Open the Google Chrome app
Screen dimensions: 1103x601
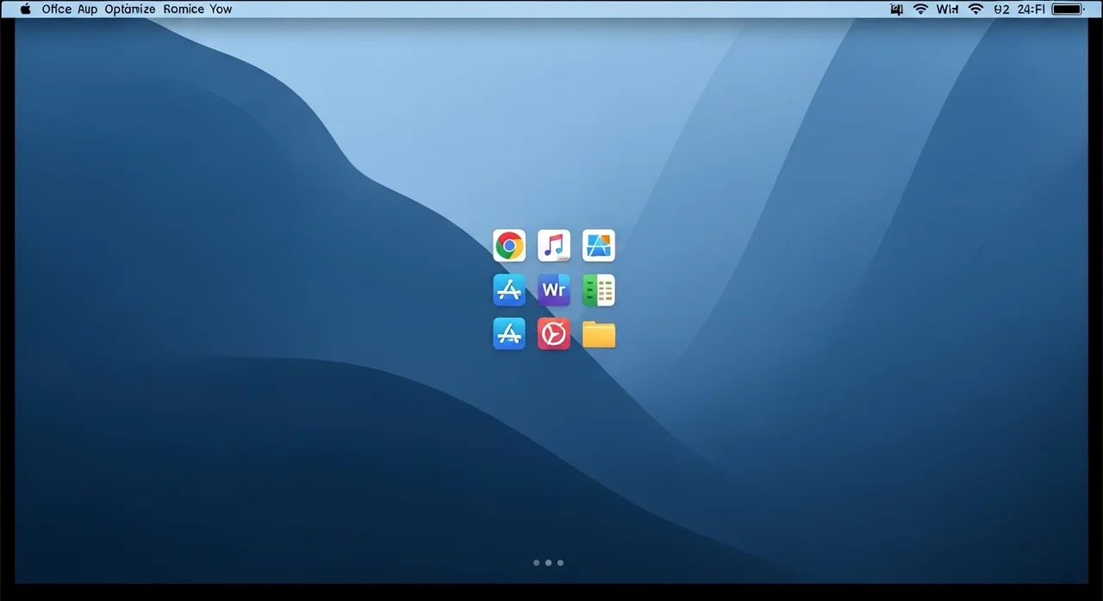point(509,246)
